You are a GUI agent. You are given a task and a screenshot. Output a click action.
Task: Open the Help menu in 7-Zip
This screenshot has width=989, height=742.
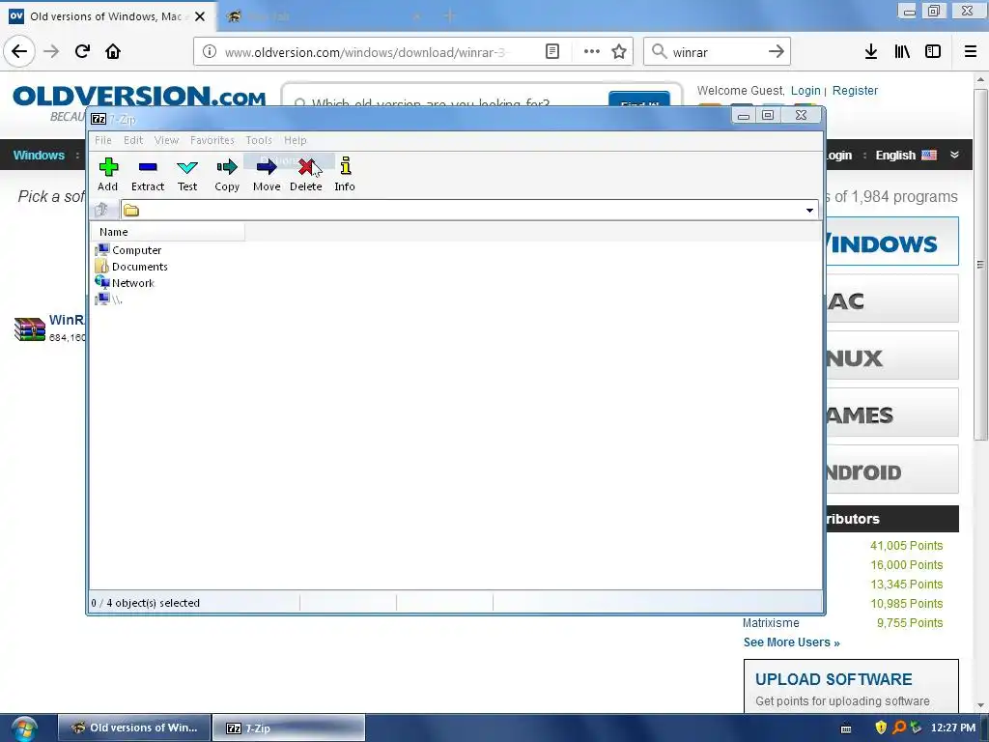point(296,140)
